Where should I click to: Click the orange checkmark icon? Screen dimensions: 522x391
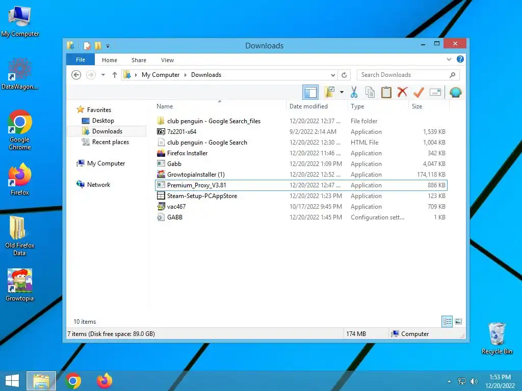419,92
